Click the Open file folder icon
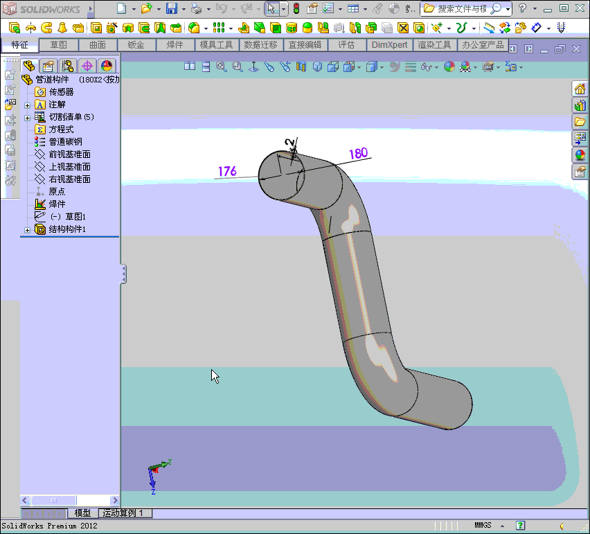This screenshot has width=590, height=534. [x=146, y=8]
